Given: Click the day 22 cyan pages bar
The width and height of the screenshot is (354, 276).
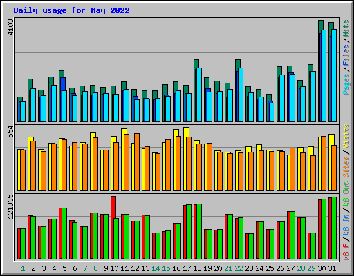Looking at the screenshot, I should click(x=241, y=95).
